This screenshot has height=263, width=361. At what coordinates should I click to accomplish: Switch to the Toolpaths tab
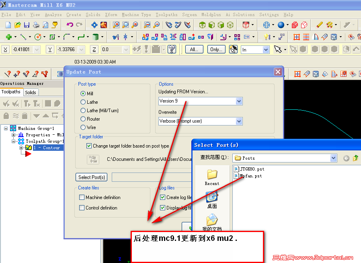coord(11,92)
